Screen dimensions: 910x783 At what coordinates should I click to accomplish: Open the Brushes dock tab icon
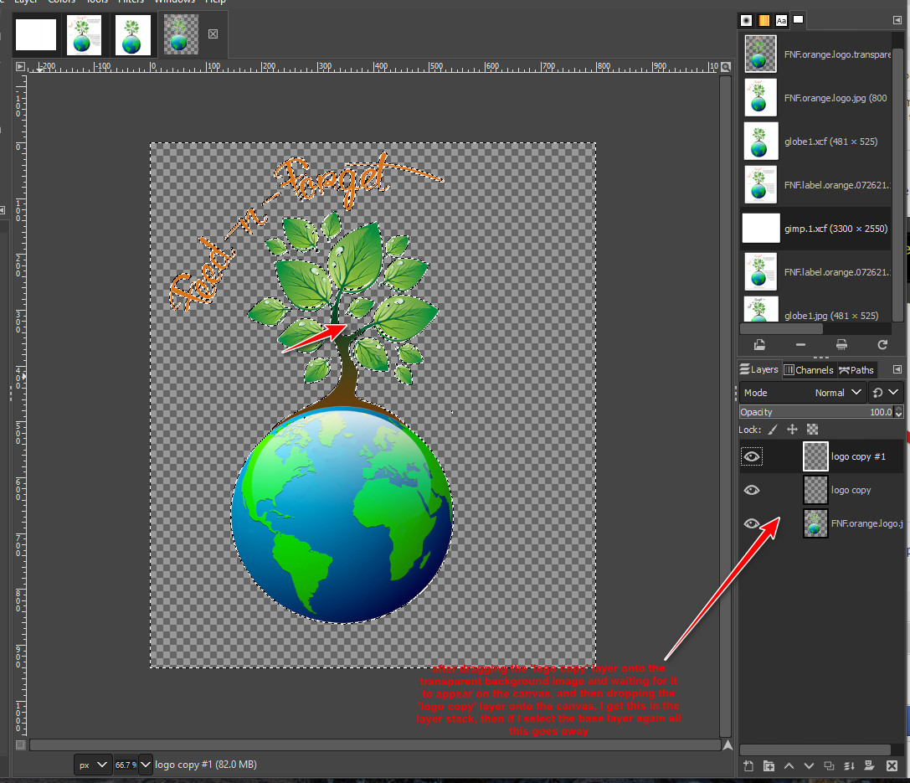click(746, 20)
